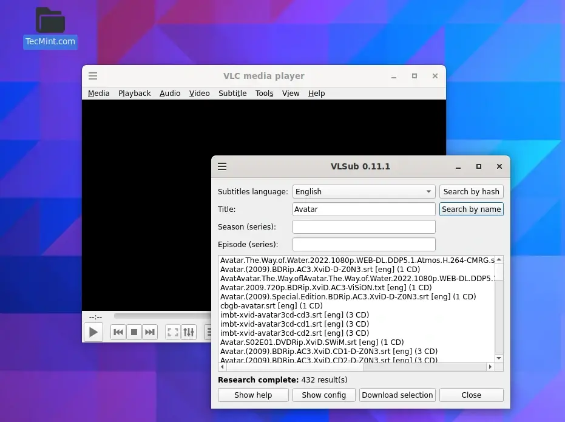Maximize the VLC media player window
This screenshot has height=422, width=565.
coord(414,76)
